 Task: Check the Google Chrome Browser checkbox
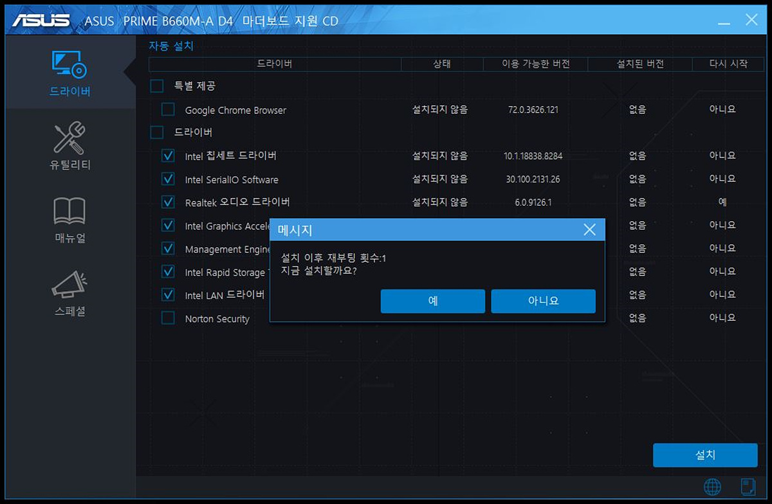(x=168, y=109)
